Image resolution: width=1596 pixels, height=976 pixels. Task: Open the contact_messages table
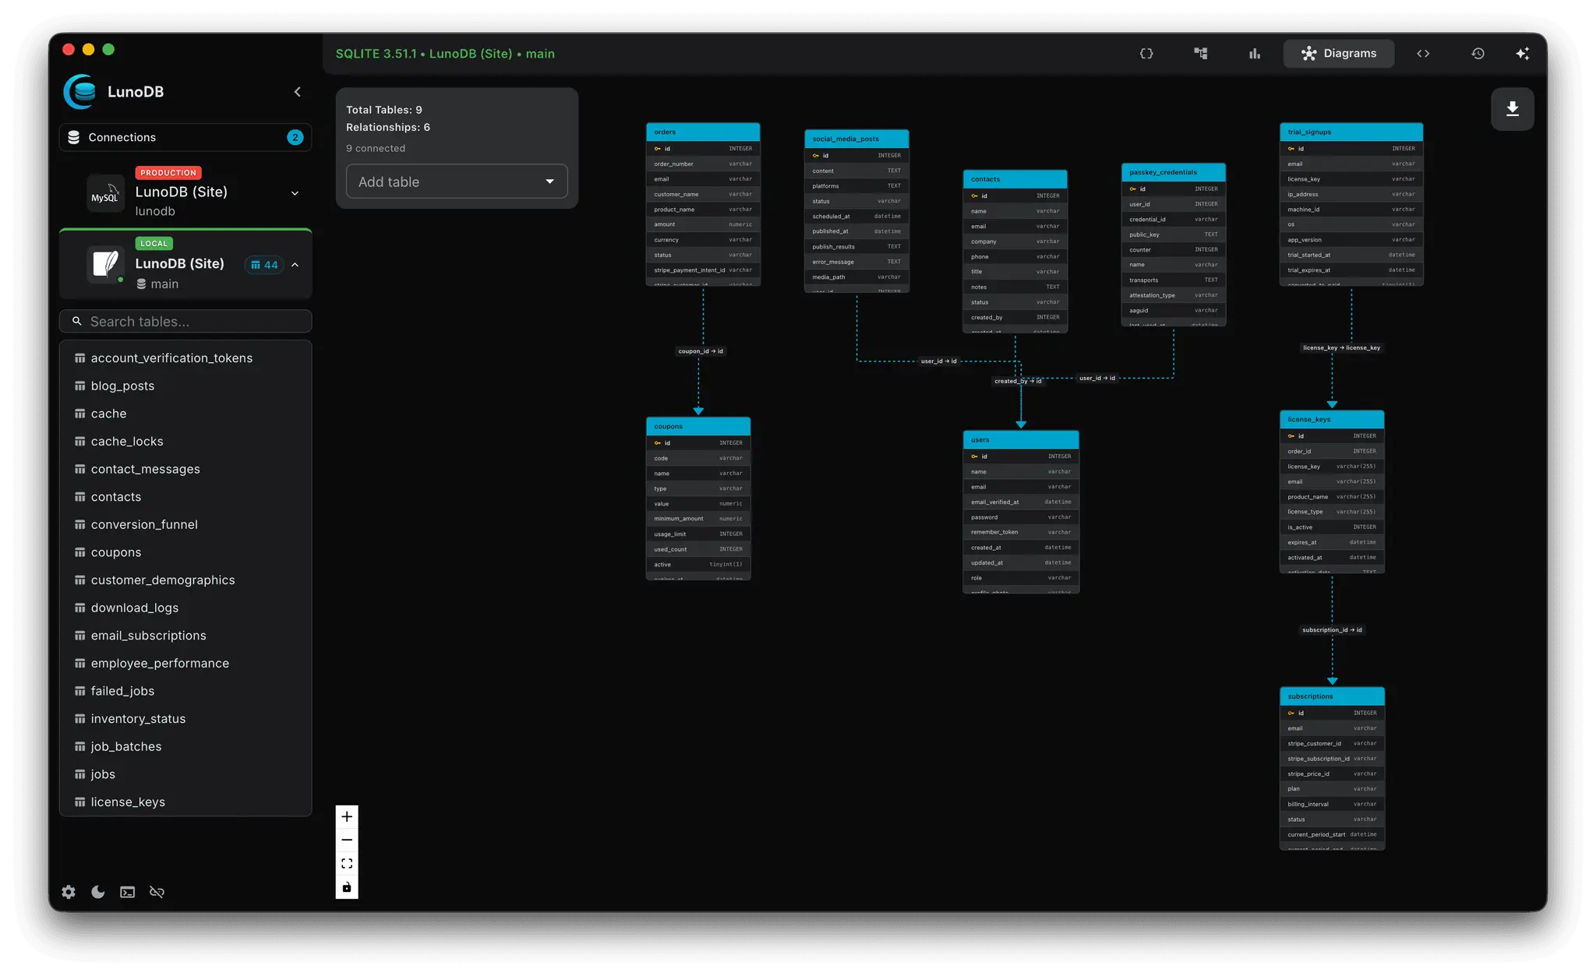tap(185, 469)
